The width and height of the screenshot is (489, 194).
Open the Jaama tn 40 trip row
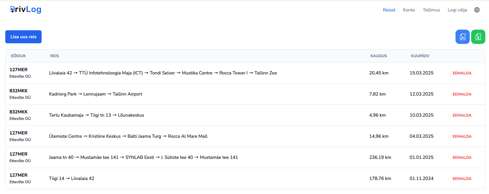tap(245, 158)
